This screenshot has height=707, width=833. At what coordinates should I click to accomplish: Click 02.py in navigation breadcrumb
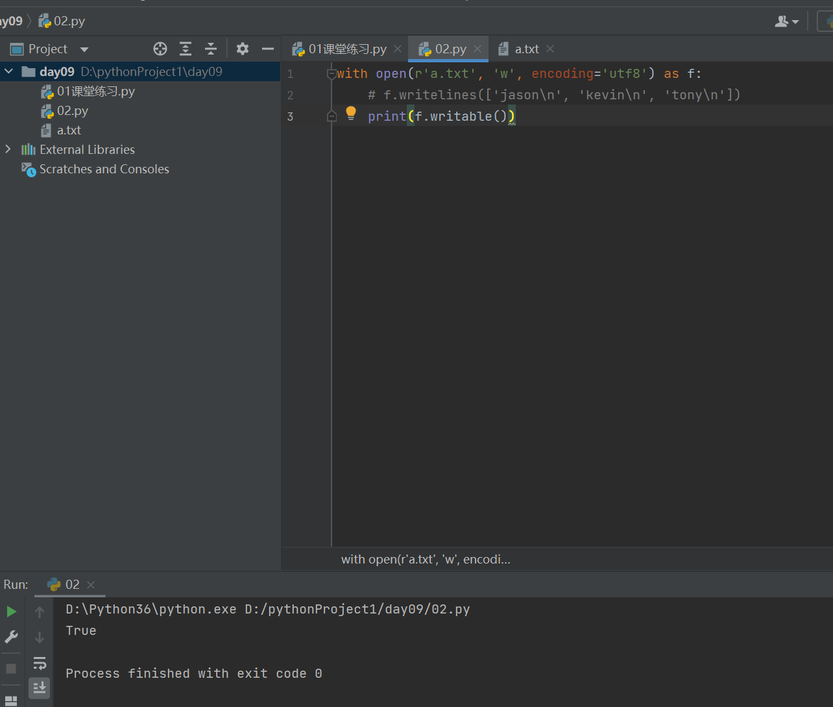62,21
